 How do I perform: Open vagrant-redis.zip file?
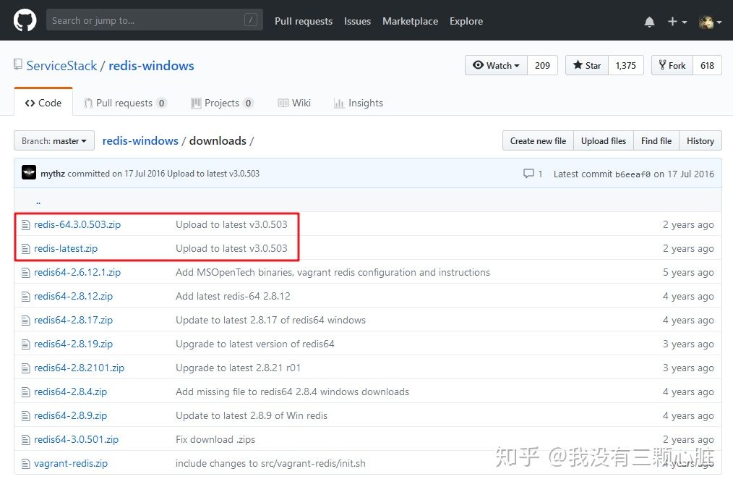point(71,463)
